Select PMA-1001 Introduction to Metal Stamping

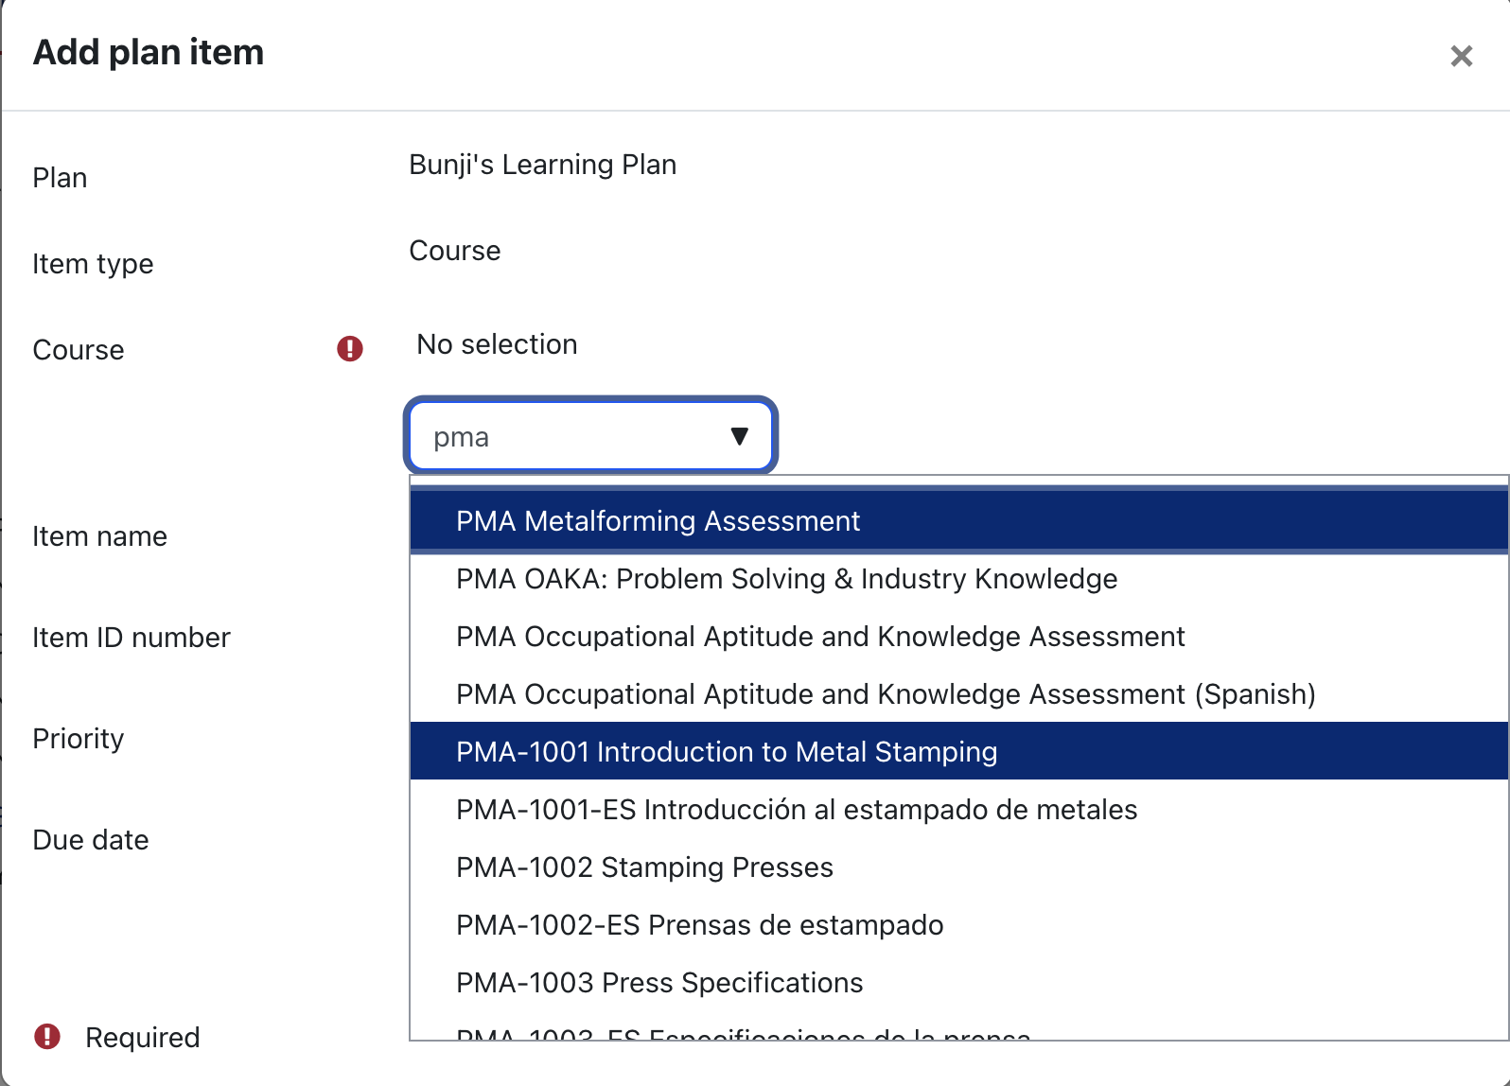pos(727,752)
